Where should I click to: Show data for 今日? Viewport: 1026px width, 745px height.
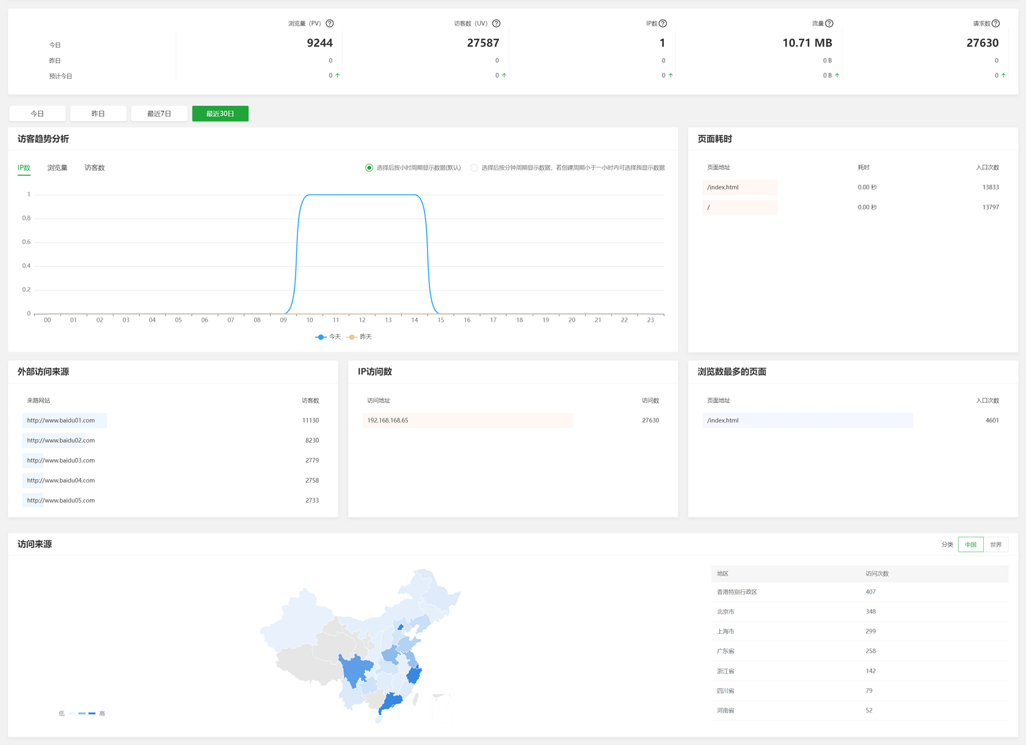coord(37,114)
